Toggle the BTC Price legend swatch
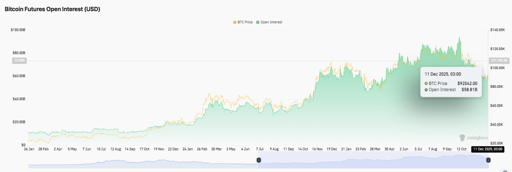 pos(234,22)
